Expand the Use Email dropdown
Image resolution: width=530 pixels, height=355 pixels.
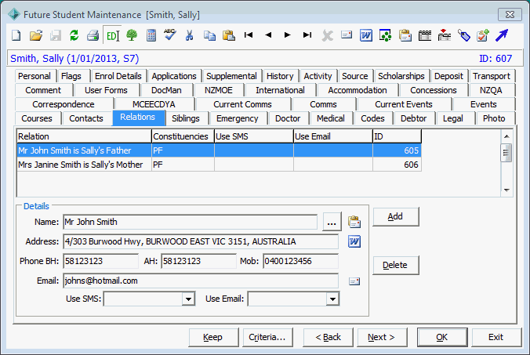tap(332, 299)
